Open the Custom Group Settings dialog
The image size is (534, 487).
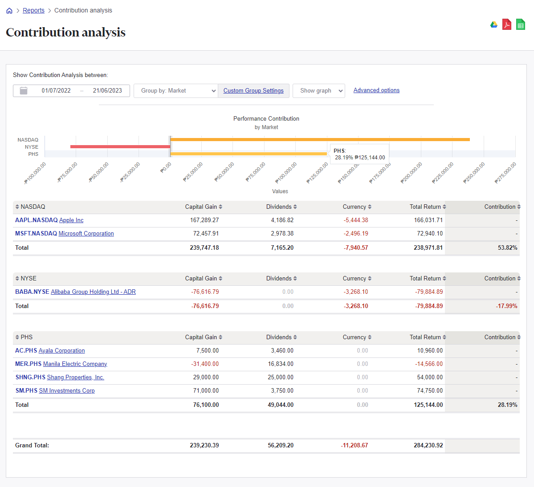point(253,90)
